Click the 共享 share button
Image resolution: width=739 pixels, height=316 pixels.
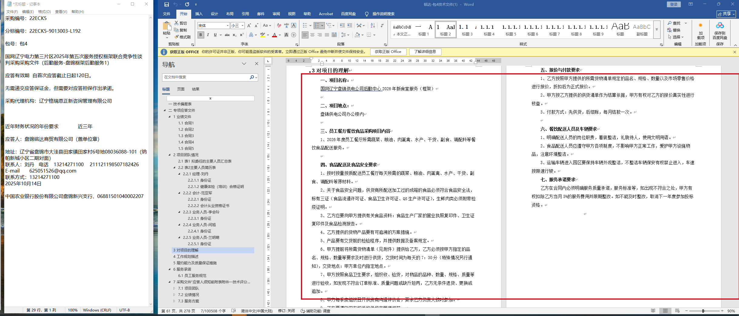726,14
